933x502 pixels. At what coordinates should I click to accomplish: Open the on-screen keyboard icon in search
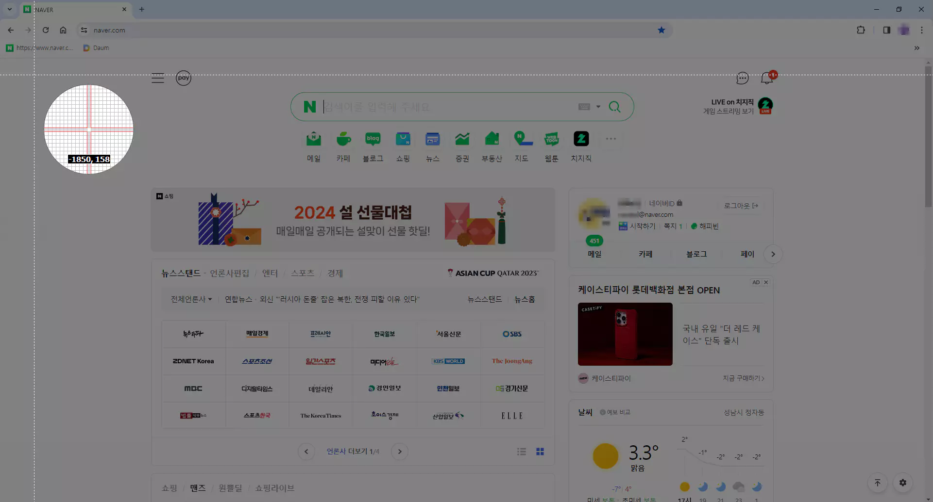[584, 107]
